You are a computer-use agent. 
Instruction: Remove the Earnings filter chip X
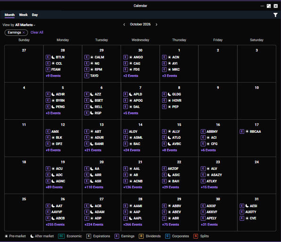pos(24,32)
